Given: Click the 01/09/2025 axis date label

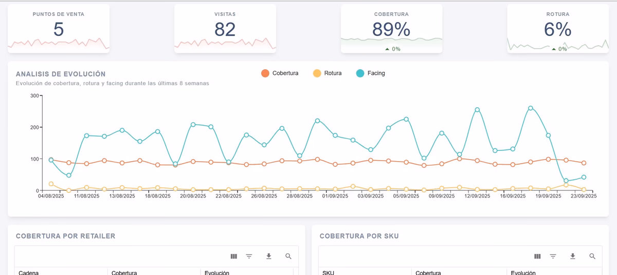Looking at the screenshot, I should coord(335,195).
